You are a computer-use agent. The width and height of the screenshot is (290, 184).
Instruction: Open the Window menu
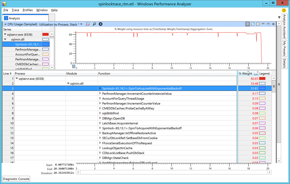pos(42,10)
